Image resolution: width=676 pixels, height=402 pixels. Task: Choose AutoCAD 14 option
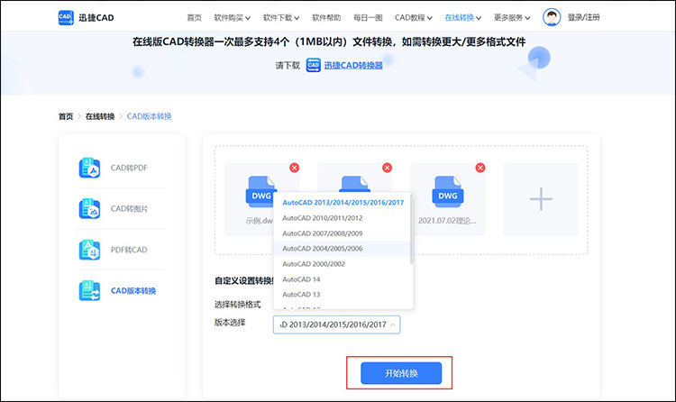coord(343,279)
